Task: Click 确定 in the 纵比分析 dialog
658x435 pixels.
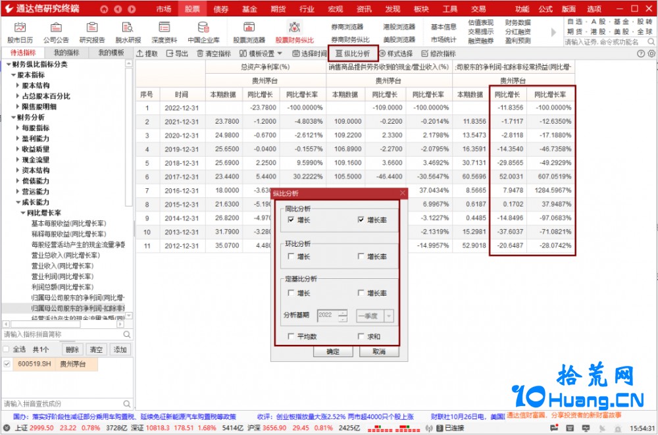Action: click(333, 351)
